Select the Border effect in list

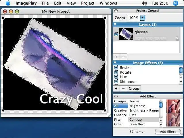tap(143, 101)
